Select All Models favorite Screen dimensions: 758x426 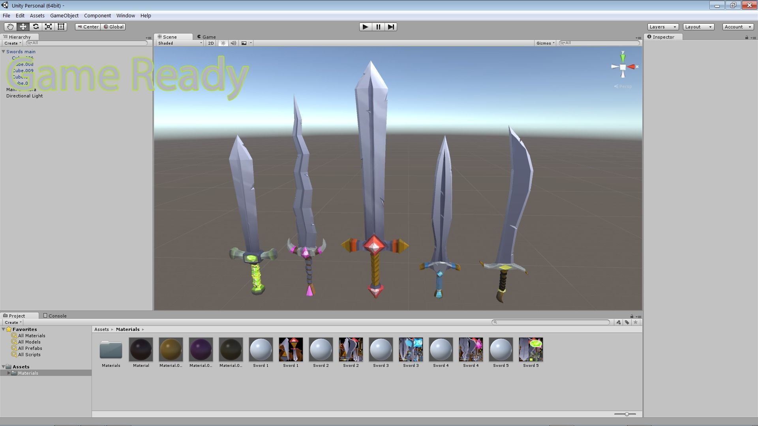[29, 342]
